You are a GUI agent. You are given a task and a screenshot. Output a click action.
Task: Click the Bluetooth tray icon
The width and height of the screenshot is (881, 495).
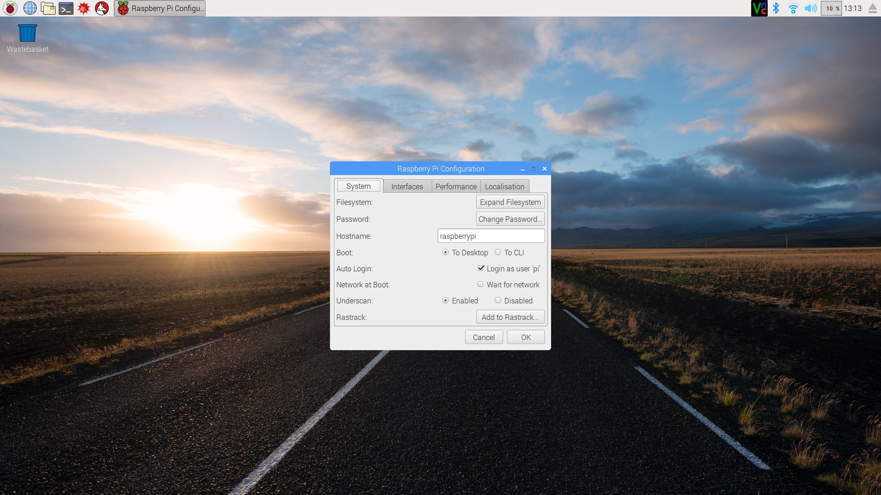[776, 8]
